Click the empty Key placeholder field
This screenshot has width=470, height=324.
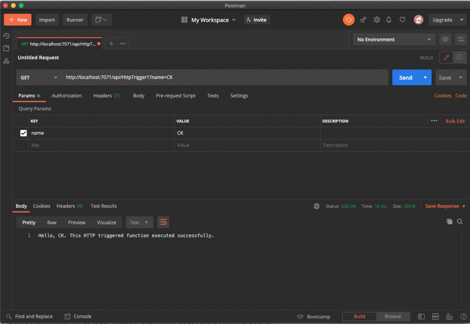[x=101, y=145]
